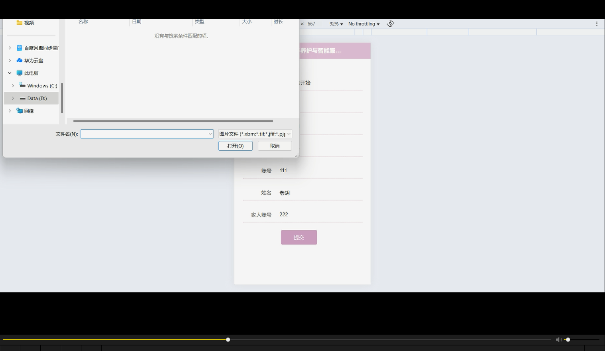Collapse 此电脑 tree node
The image size is (605, 351).
coord(10,73)
